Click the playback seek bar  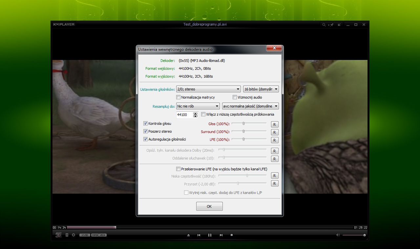click(210, 227)
